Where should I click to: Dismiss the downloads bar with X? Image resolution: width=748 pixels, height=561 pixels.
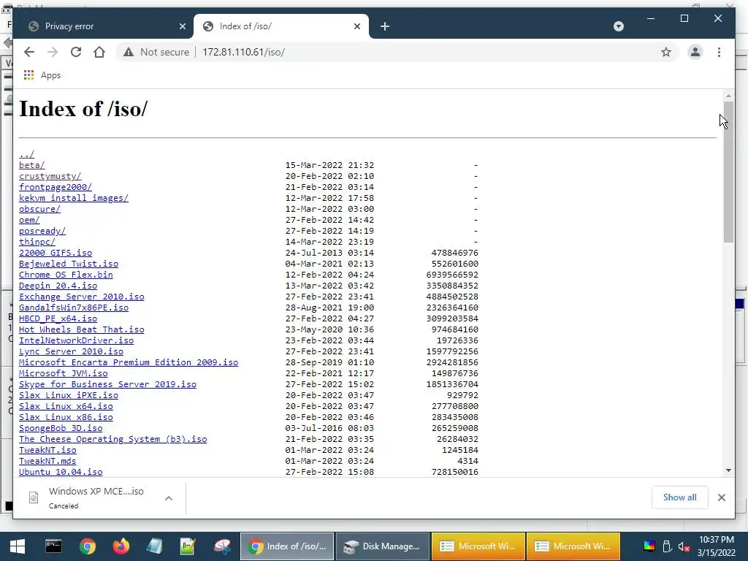[x=721, y=497]
